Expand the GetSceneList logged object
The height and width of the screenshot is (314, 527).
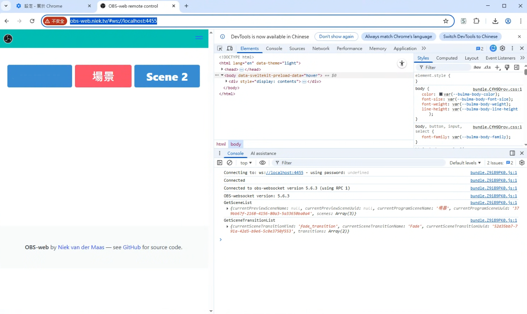tap(227, 209)
